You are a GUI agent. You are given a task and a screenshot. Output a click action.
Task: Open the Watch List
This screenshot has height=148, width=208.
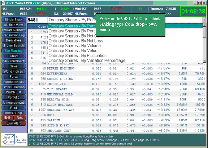point(13,92)
